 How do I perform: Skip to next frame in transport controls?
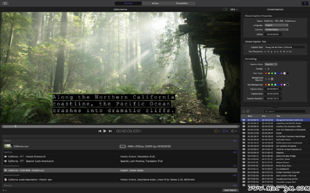click(110, 131)
